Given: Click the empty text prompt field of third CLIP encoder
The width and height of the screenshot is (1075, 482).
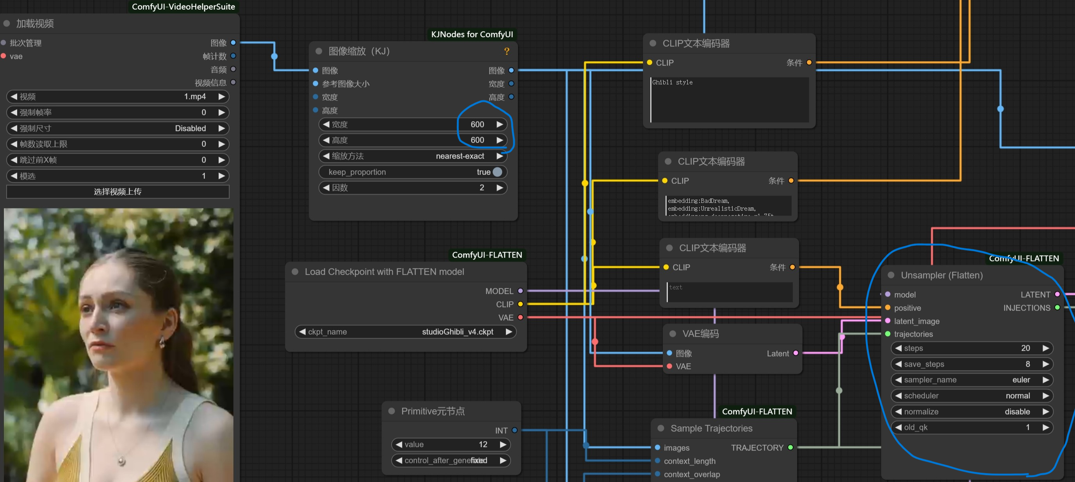Looking at the screenshot, I should point(730,292).
